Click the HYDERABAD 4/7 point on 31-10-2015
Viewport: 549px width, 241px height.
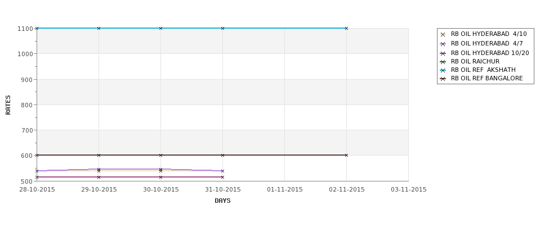pyautogui.click(x=222, y=171)
